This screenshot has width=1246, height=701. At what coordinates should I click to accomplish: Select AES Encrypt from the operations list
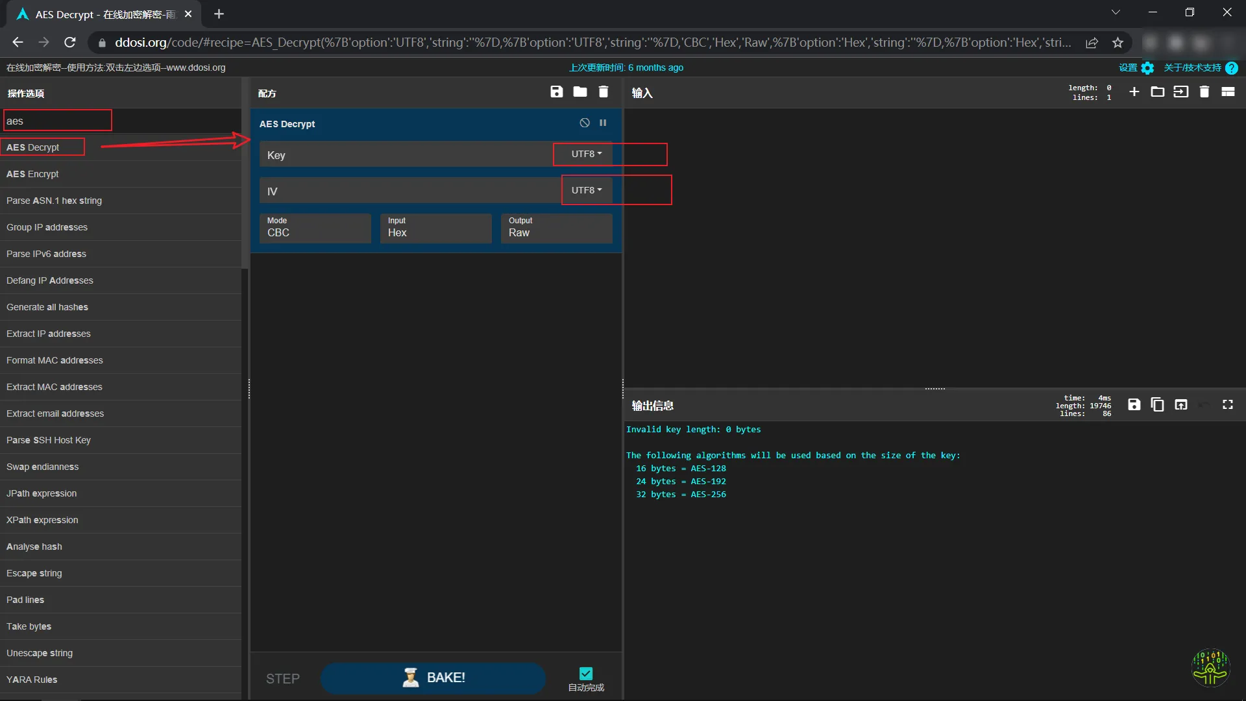(32, 174)
